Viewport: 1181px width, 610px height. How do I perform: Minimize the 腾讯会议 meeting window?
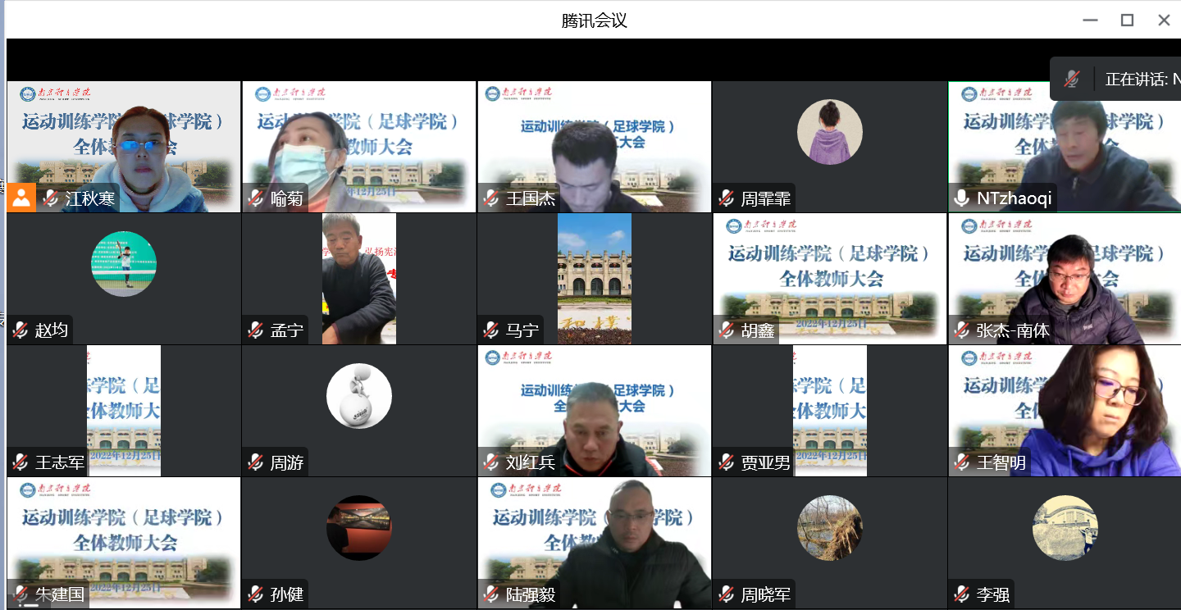click(1090, 20)
